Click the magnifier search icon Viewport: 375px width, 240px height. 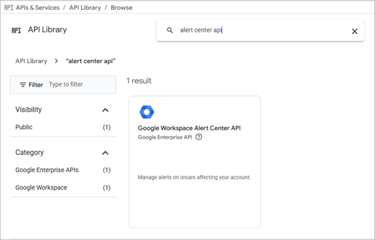(170, 30)
